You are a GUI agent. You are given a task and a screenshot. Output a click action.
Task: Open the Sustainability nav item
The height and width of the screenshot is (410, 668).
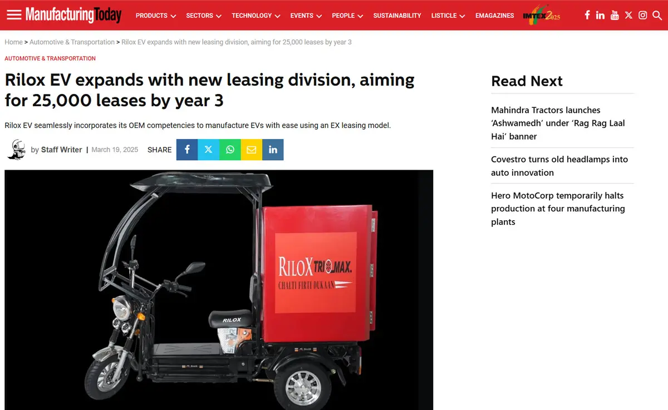(x=397, y=16)
